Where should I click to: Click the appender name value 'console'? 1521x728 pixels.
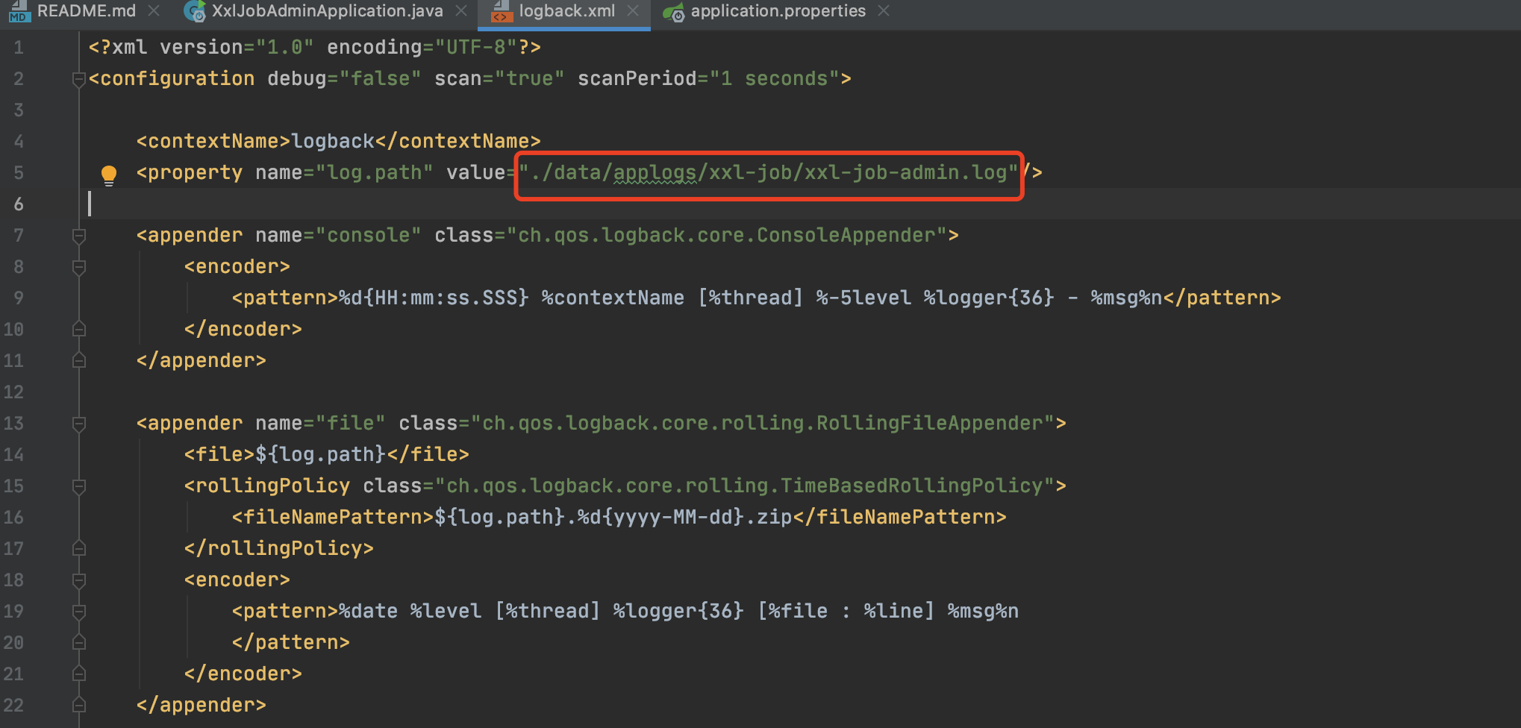pos(369,236)
